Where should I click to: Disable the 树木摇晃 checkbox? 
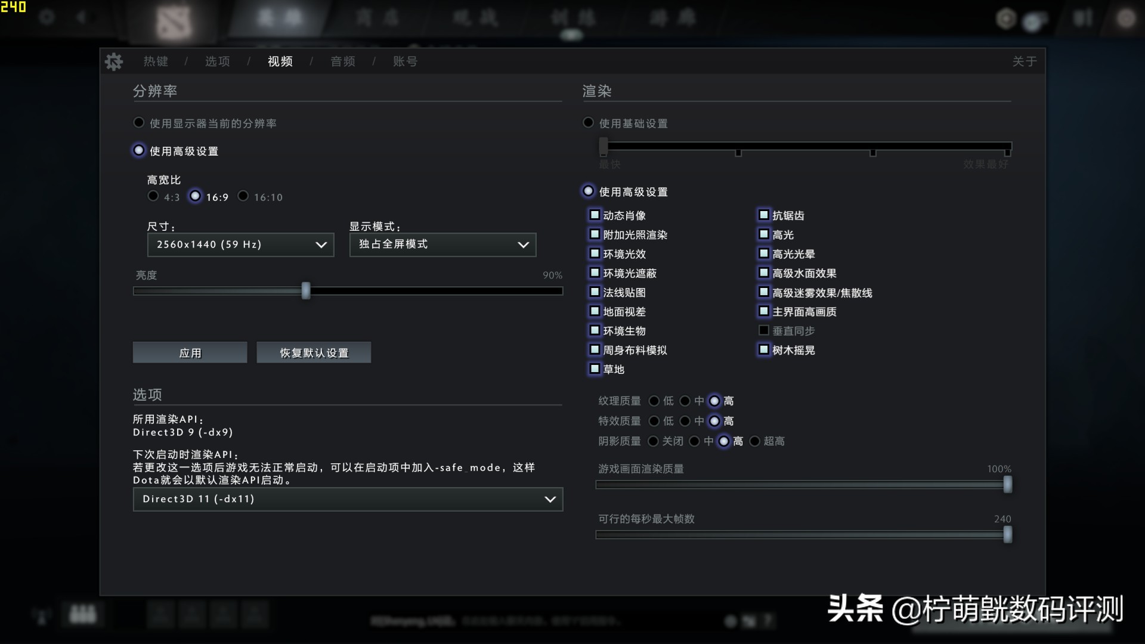764,350
